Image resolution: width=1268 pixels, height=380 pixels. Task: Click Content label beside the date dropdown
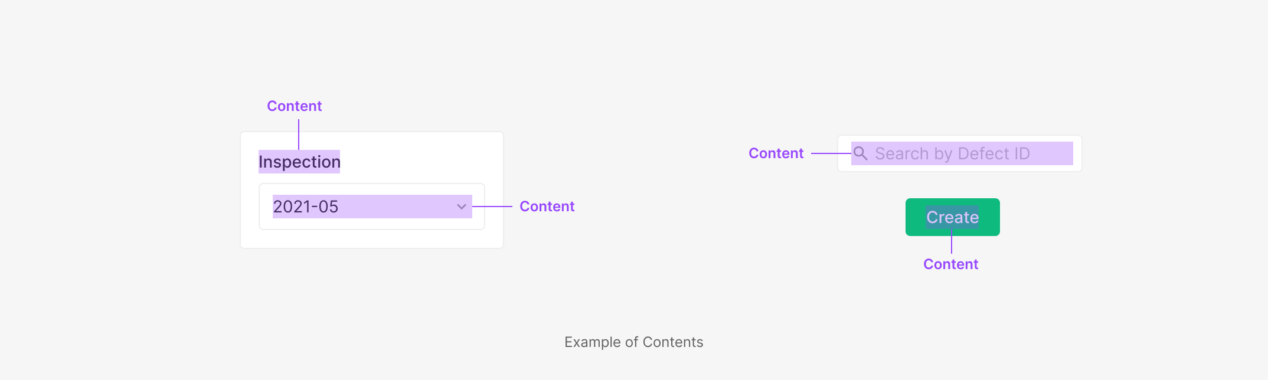pyautogui.click(x=547, y=207)
